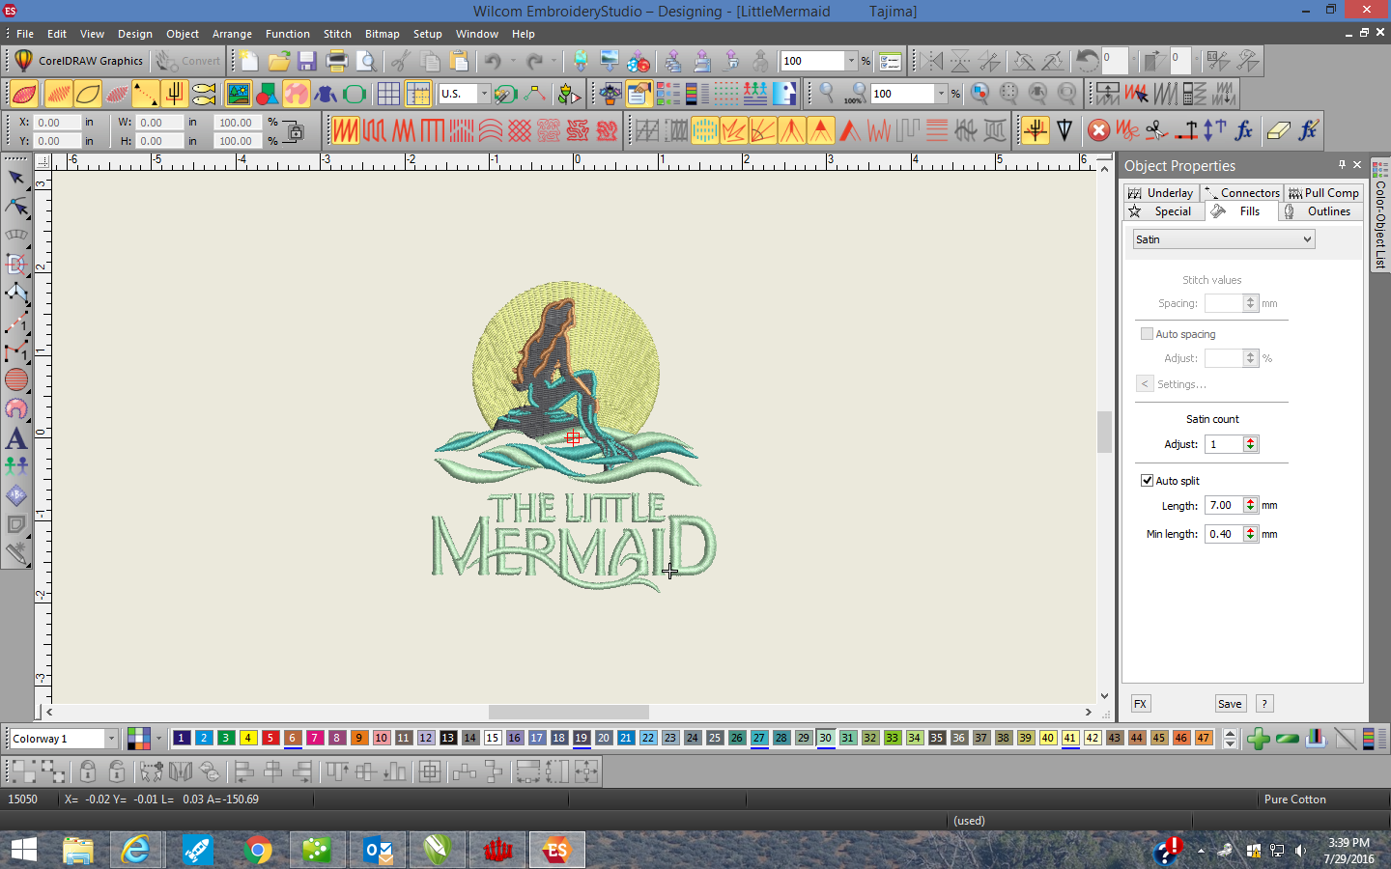Select the Zoom magnifier tool
The width and height of the screenshot is (1391, 869).
(x=827, y=94)
